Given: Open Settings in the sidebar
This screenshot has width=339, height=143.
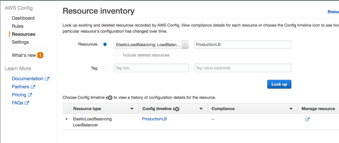Looking at the screenshot, I should click(x=20, y=42).
